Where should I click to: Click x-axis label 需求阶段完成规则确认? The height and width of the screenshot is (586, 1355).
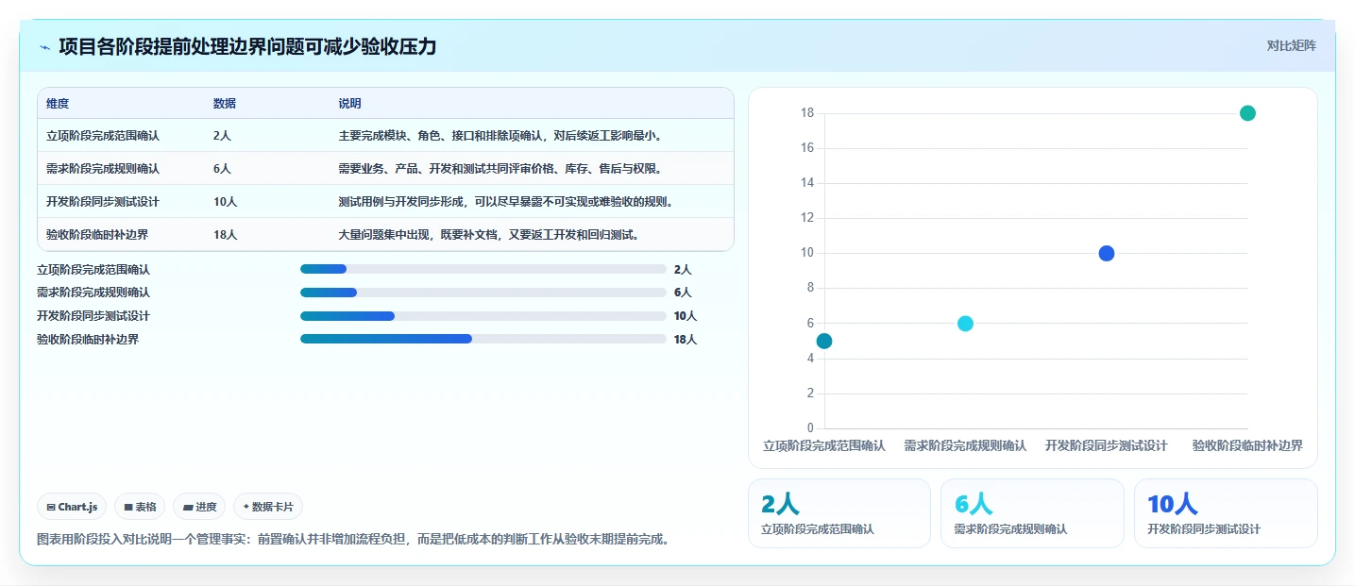pyautogui.click(x=965, y=445)
